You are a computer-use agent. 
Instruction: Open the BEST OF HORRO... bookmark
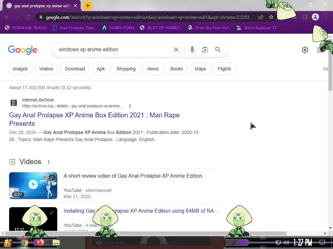(x=161, y=28)
